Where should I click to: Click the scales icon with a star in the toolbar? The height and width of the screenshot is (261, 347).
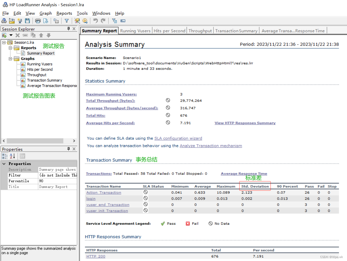click(20, 21)
